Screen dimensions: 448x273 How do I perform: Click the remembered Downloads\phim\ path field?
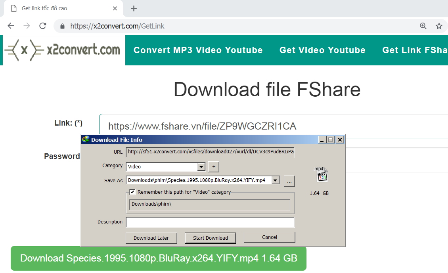click(x=210, y=204)
